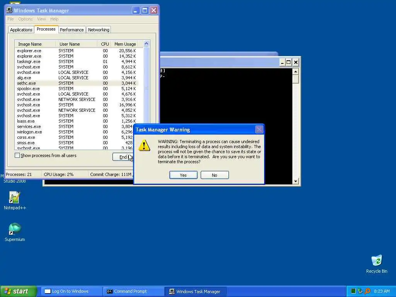396x297 pixels.
Task: Switch to the Performance tab
Action: (72, 30)
